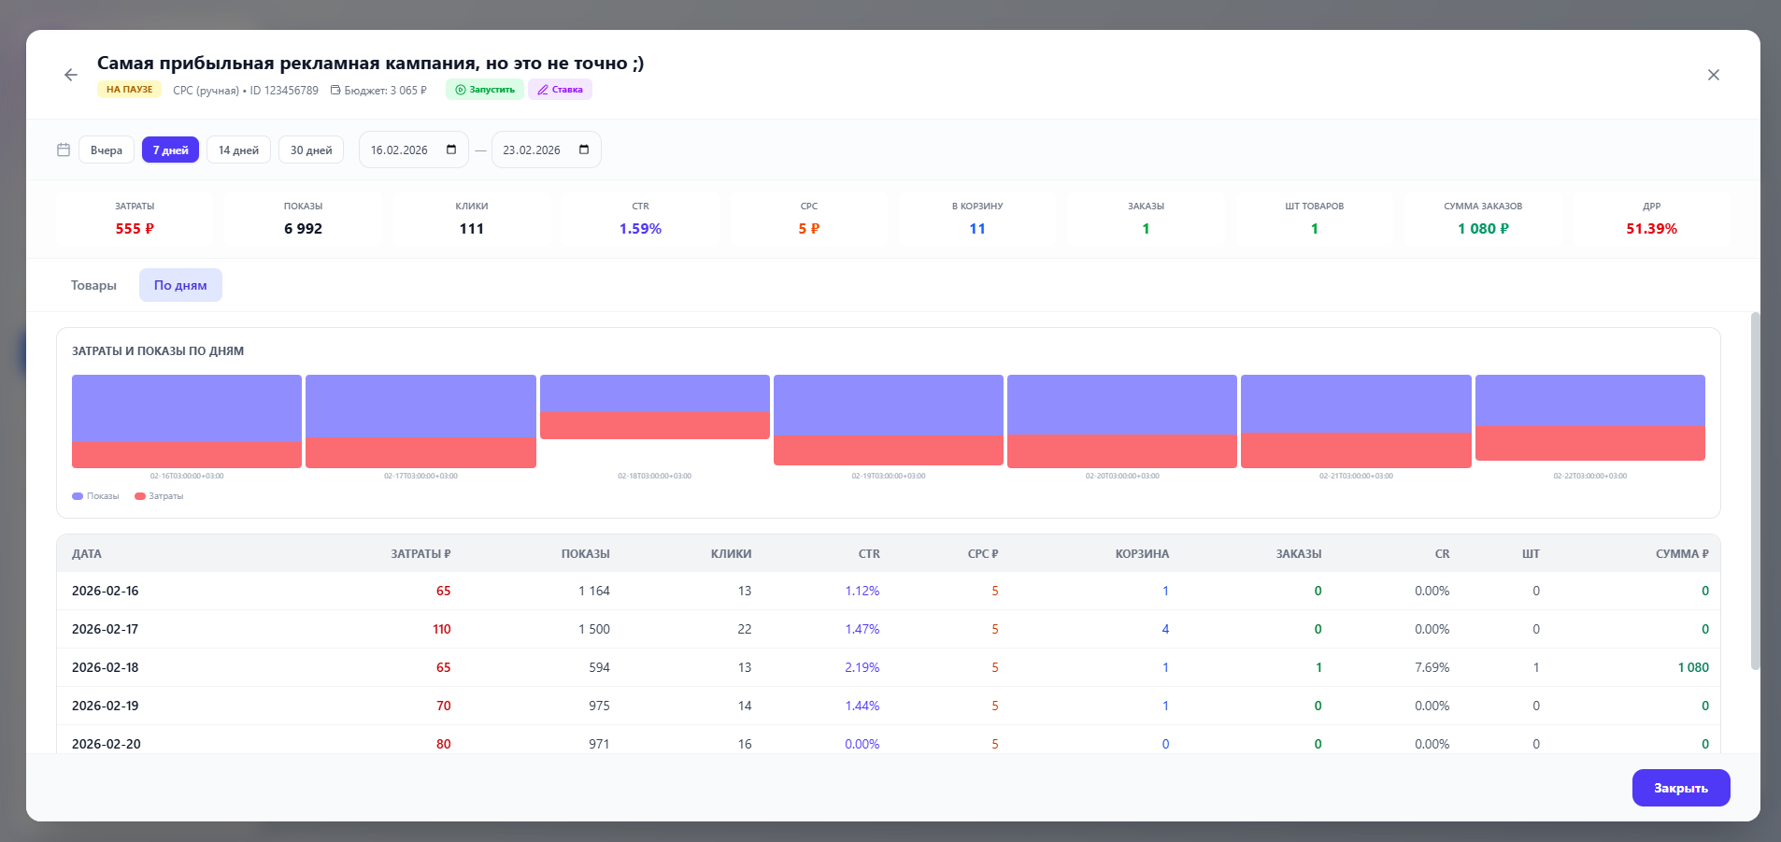1781x842 pixels.
Task: Click the vertical scrollbar on the right
Action: coord(1754,491)
